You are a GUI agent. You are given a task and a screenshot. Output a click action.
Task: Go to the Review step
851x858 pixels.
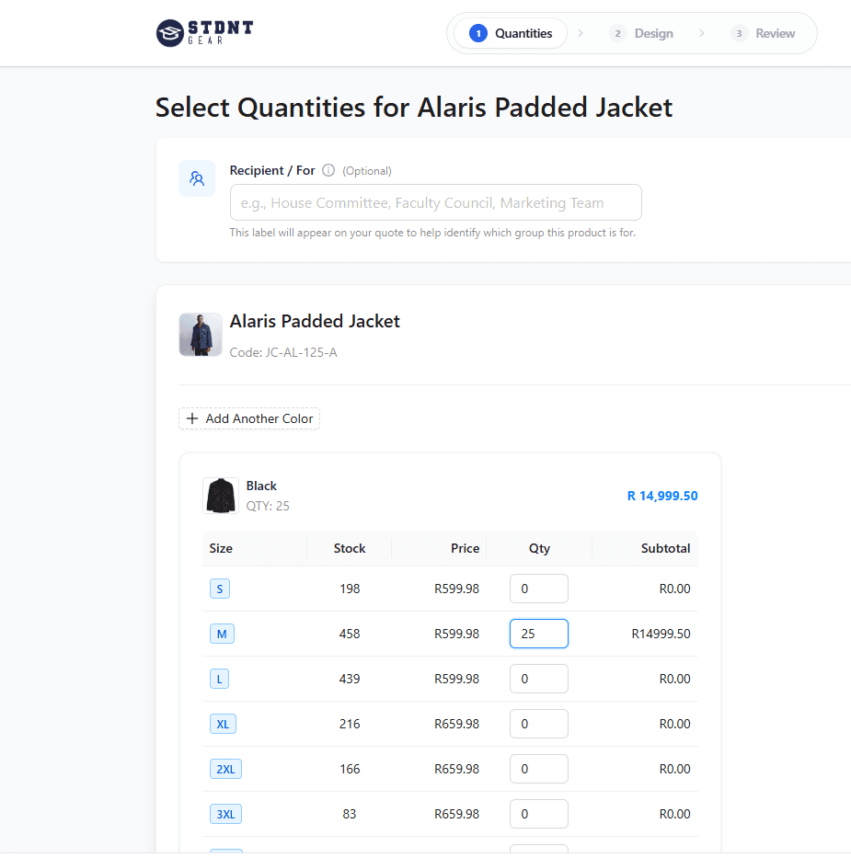(764, 33)
